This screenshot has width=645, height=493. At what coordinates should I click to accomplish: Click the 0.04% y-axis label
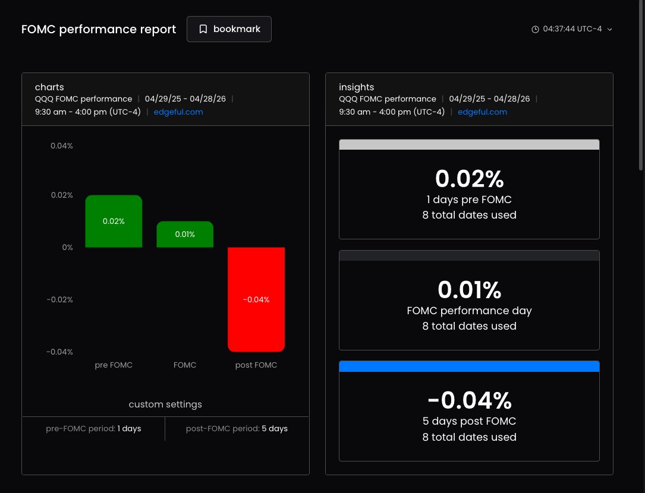[62, 146]
